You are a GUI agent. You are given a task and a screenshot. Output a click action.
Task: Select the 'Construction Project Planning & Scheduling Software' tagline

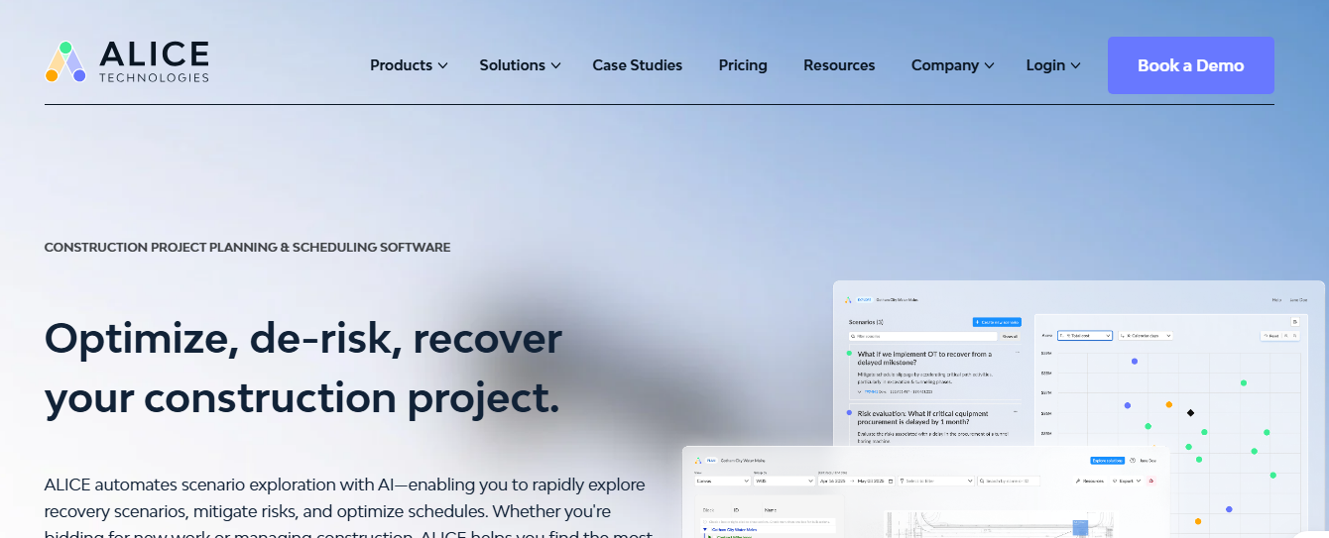tap(247, 247)
